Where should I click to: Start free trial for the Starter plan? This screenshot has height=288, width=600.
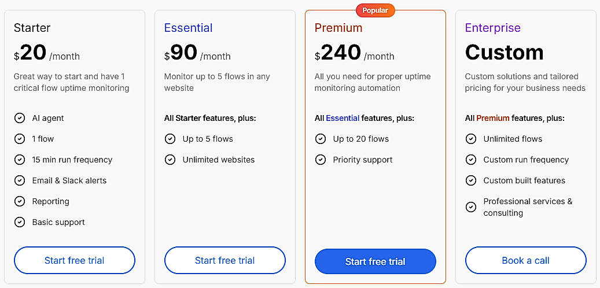click(x=75, y=260)
